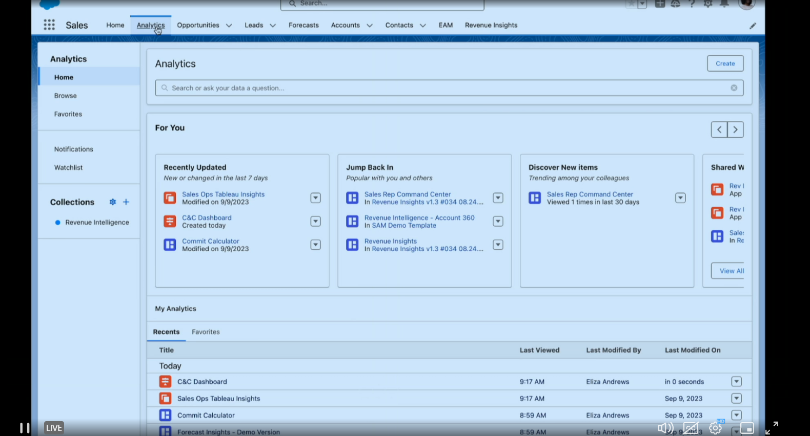Select the Recents tab in My Analytics
Image resolution: width=810 pixels, height=436 pixels.
click(x=166, y=332)
